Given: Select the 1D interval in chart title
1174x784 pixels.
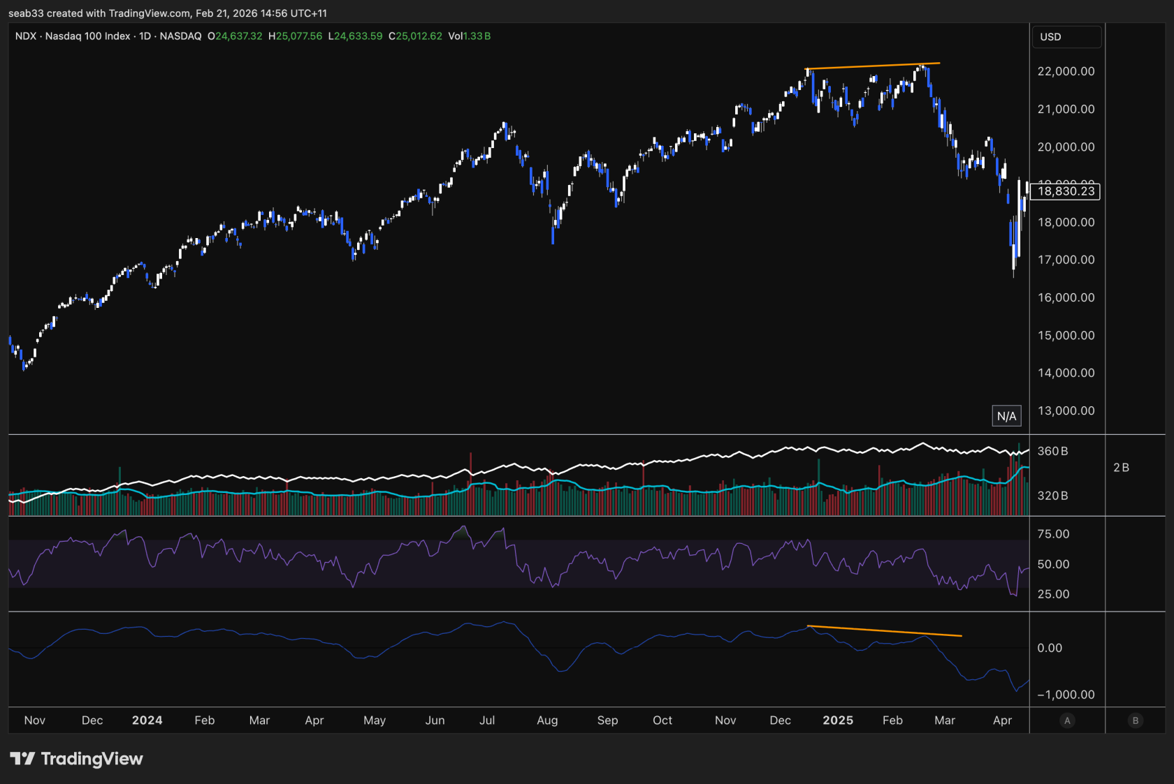Looking at the screenshot, I should point(145,36).
